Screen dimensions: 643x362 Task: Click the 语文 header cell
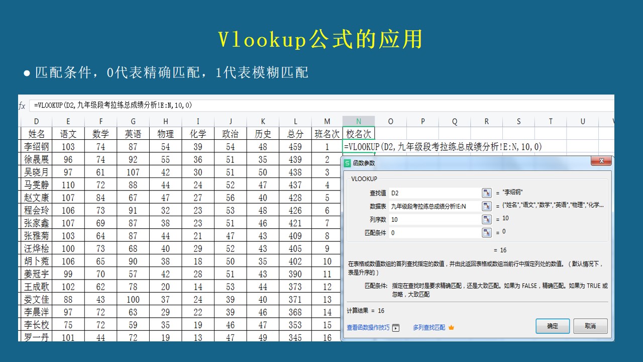click(x=68, y=134)
